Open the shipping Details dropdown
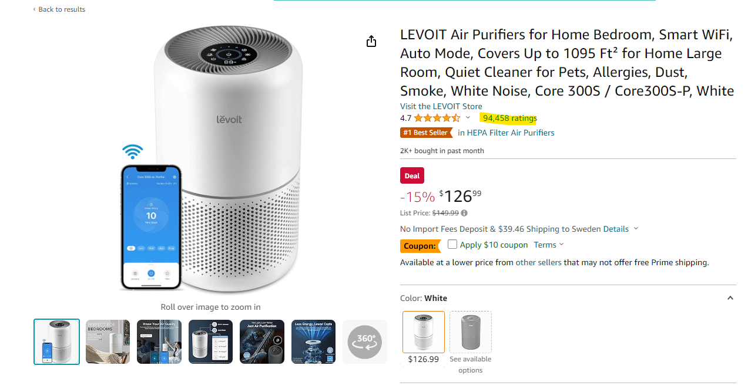Image resolution: width=748 pixels, height=389 pixels. click(616, 229)
